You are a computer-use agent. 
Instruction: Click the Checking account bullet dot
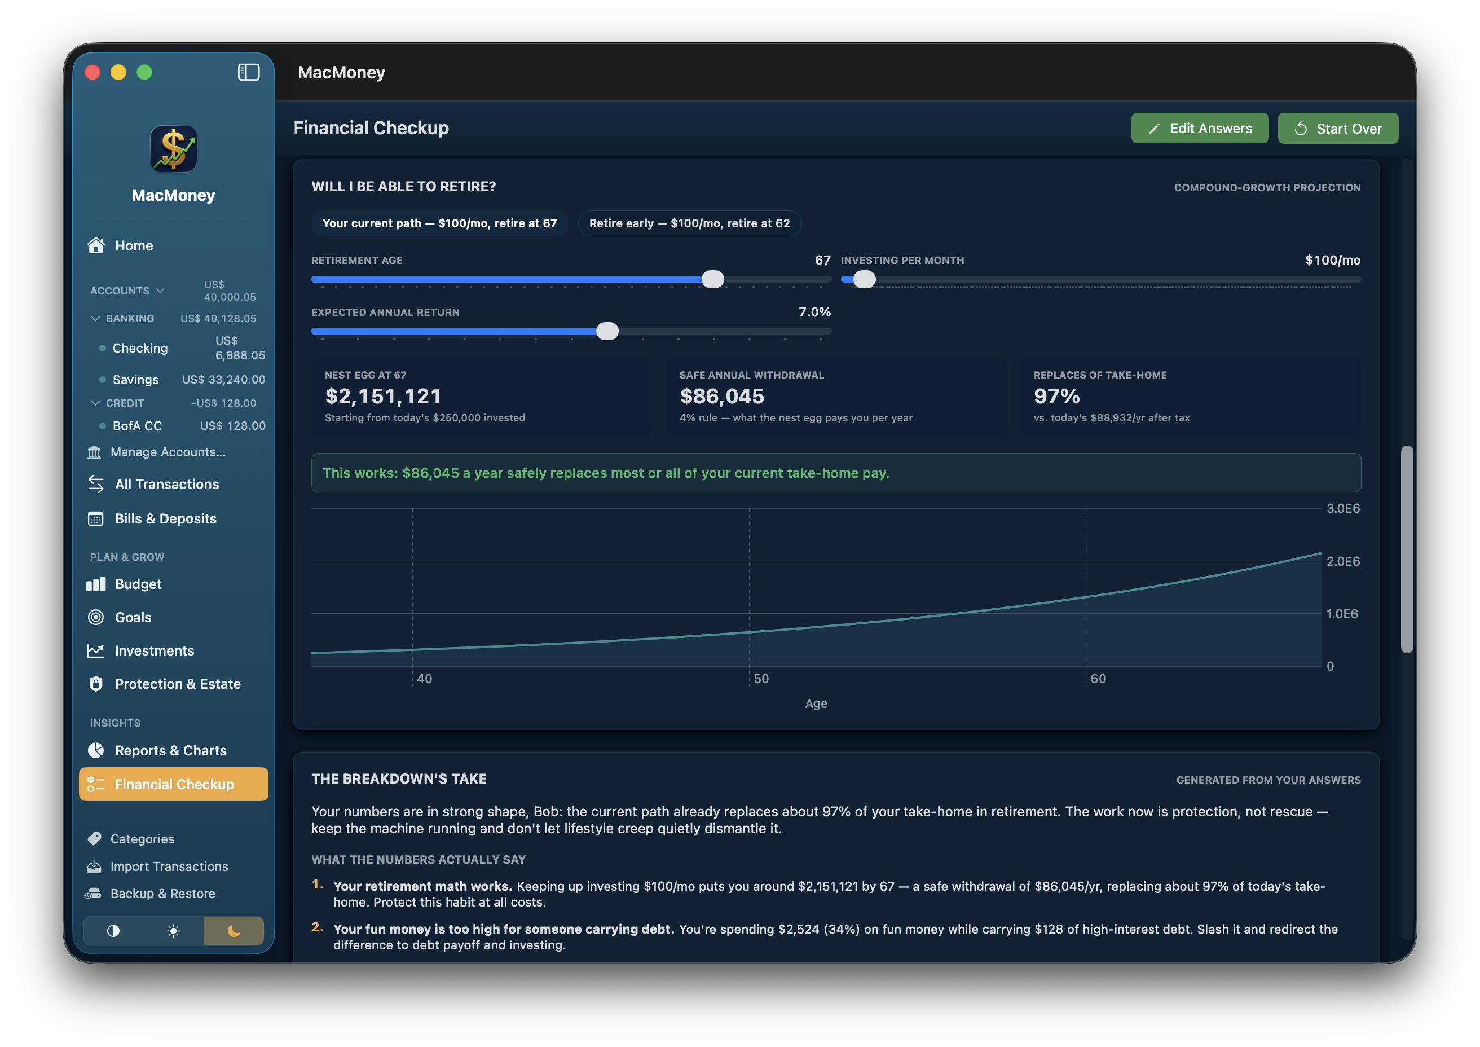(x=103, y=348)
